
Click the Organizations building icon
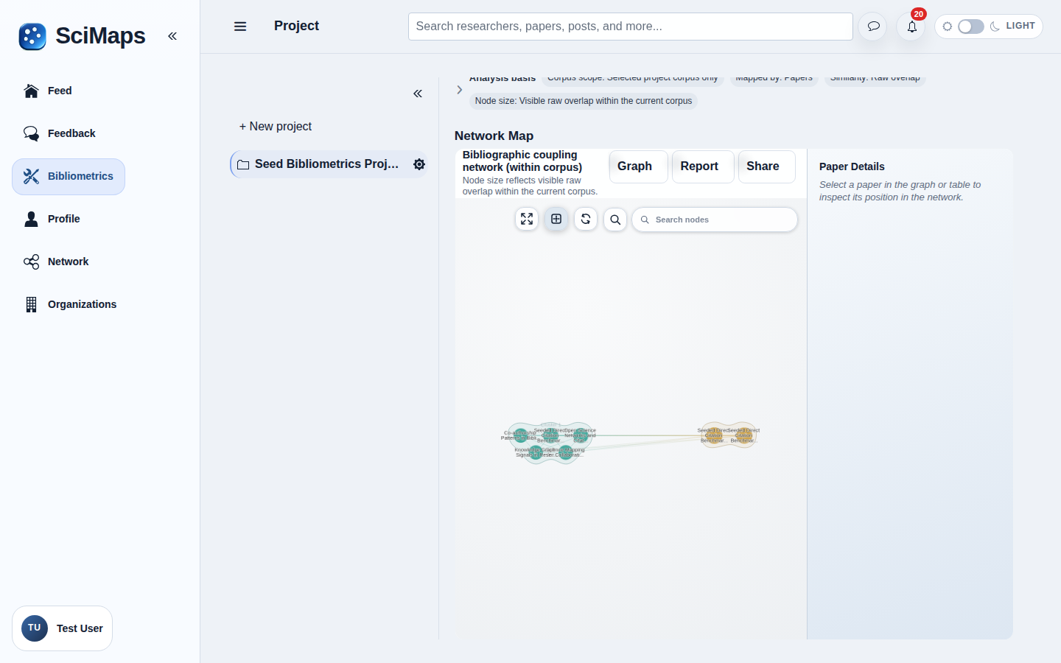[31, 304]
